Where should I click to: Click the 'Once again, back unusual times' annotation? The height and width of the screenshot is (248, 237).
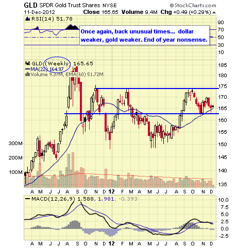(144, 36)
